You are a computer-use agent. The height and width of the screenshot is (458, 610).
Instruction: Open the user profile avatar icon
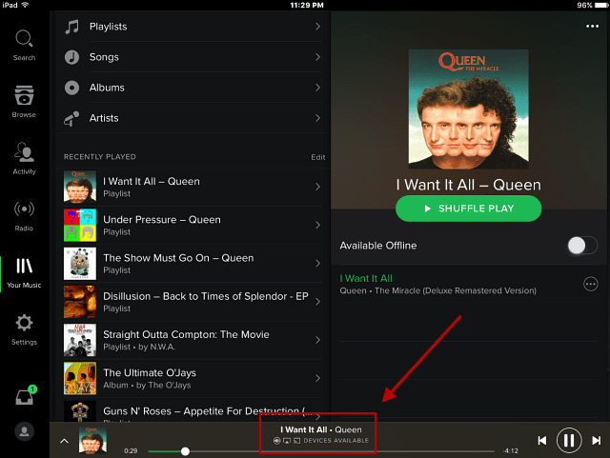(24, 431)
